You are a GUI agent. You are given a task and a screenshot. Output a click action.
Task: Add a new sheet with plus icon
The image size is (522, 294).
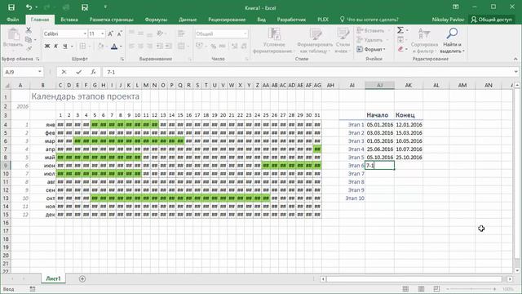(82, 278)
